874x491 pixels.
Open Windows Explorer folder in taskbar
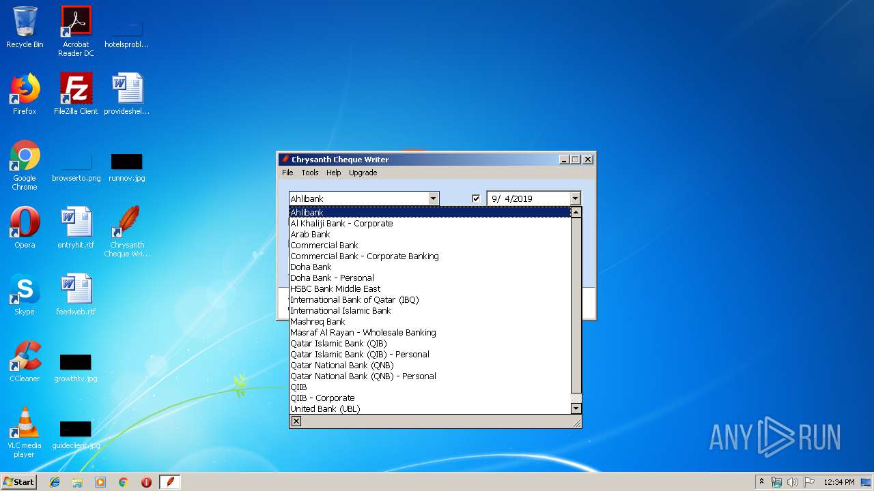click(77, 482)
